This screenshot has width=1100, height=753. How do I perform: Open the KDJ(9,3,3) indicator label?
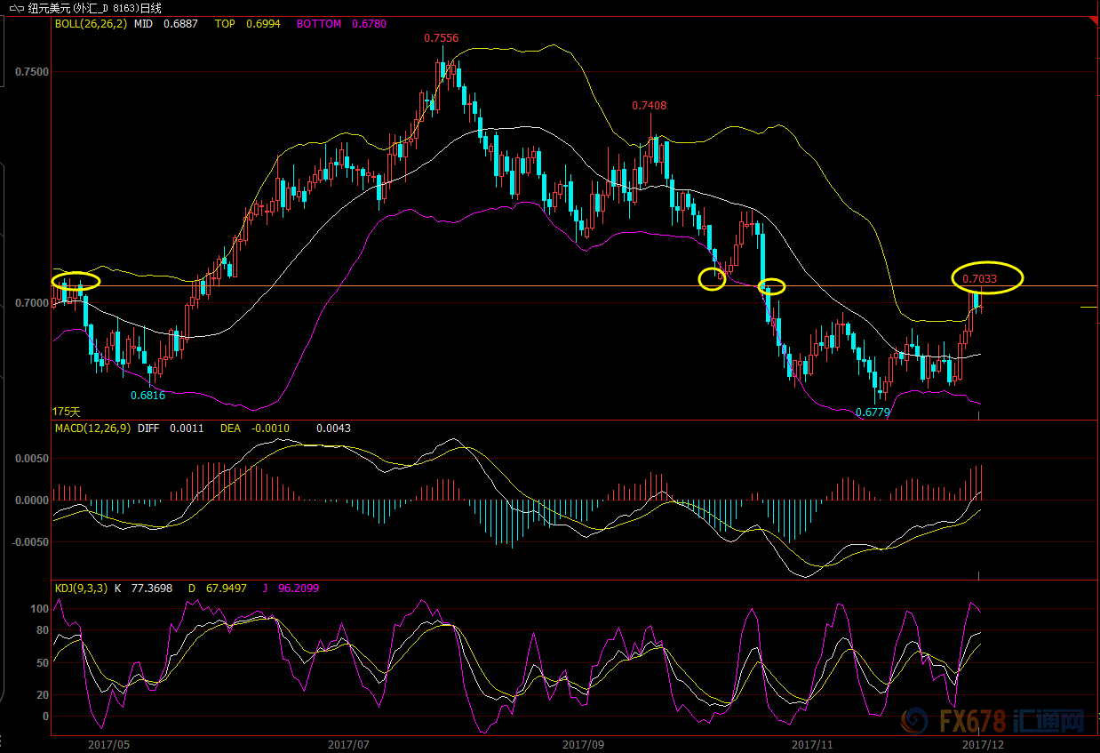coord(81,589)
